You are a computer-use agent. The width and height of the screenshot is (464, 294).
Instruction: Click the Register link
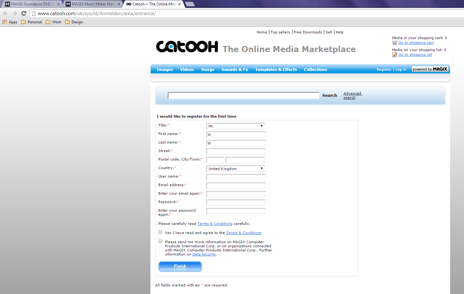tap(384, 69)
